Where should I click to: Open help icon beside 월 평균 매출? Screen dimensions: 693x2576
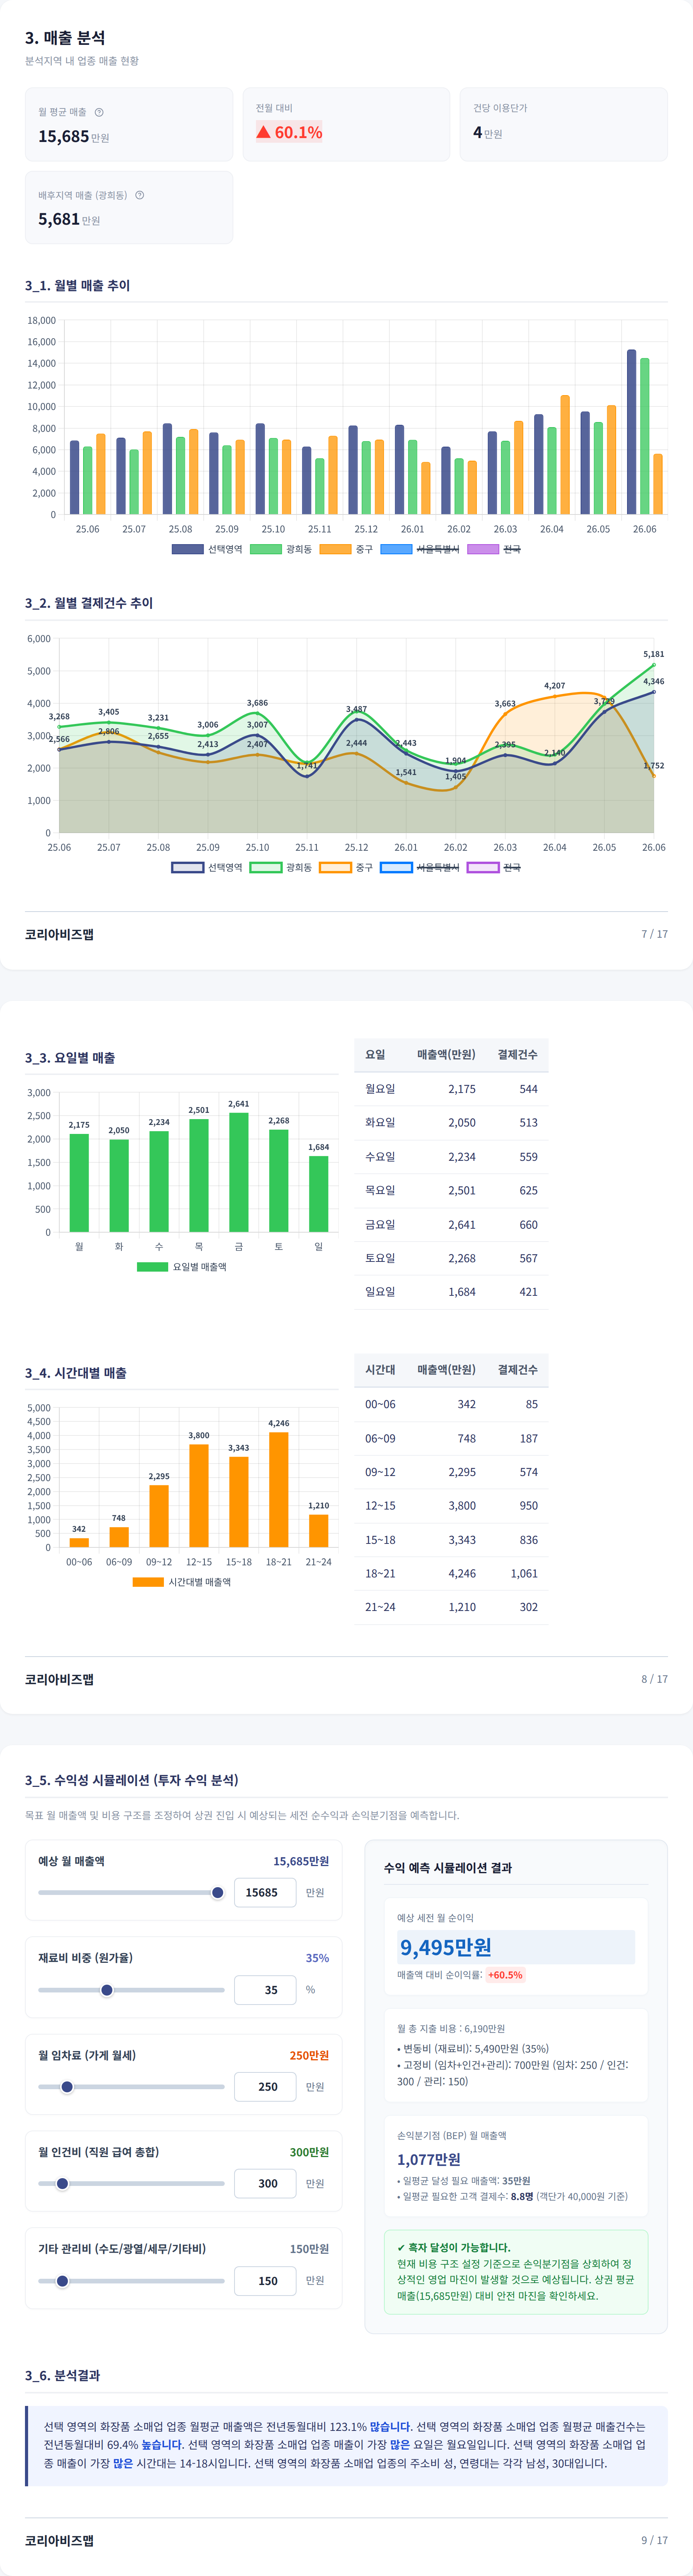(99, 112)
